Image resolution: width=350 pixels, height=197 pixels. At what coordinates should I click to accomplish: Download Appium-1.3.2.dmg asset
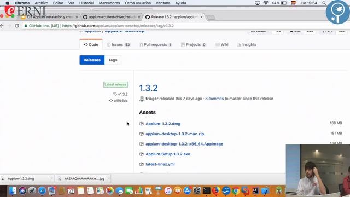click(x=163, y=124)
